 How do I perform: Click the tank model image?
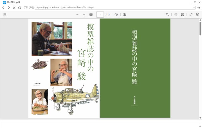pos(40,64)
